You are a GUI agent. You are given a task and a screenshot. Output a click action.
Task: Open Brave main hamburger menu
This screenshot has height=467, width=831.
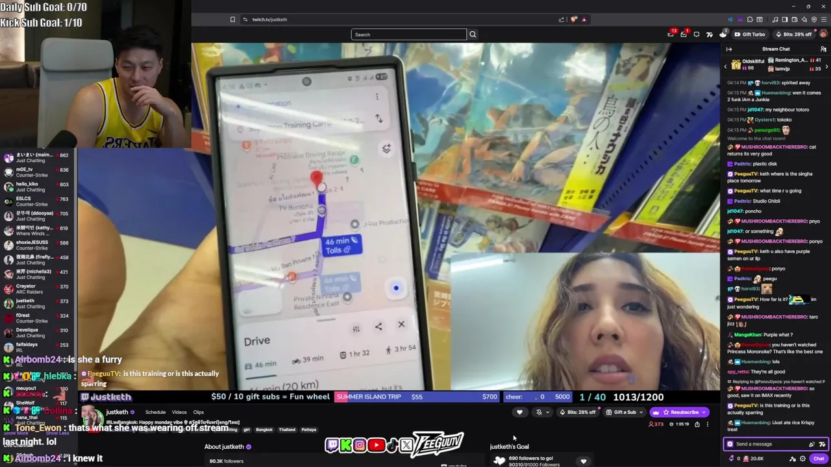[823, 19]
